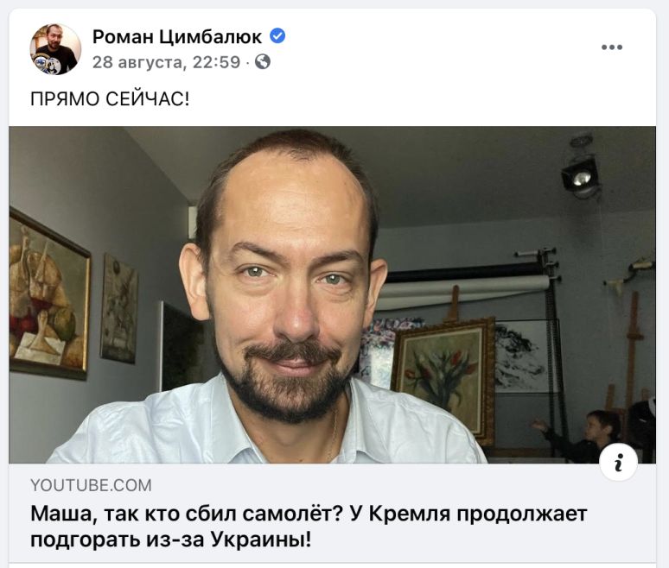This screenshot has width=669, height=568.
Task: Click the black ink drawing behind easel
Action: click(521, 357)
